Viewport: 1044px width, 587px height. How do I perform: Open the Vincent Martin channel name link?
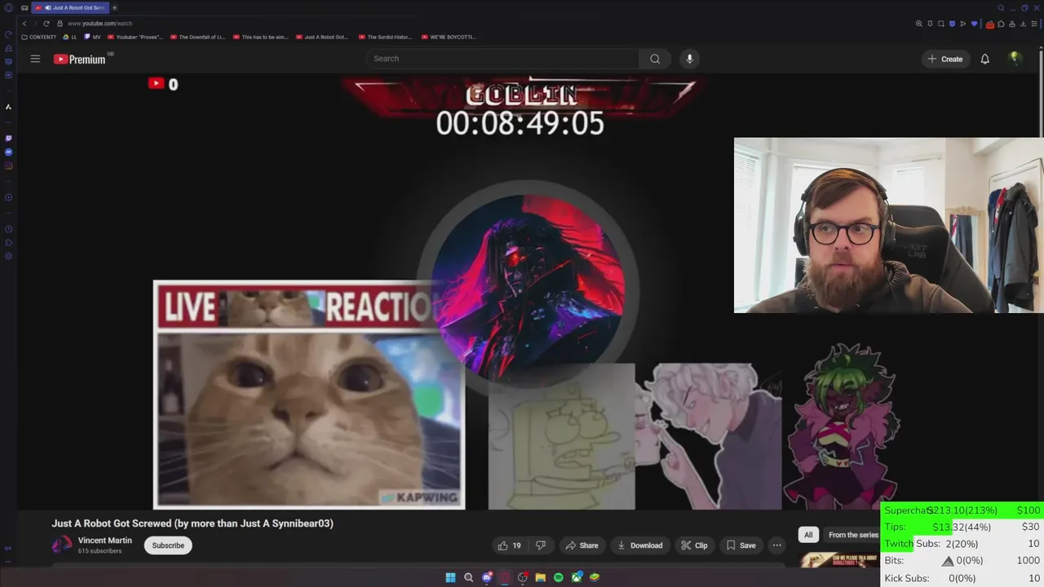pos(104,541)
